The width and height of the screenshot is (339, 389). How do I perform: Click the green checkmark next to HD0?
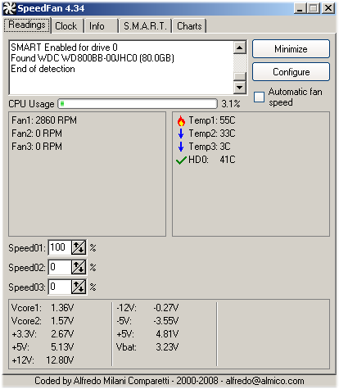[181, 160]
